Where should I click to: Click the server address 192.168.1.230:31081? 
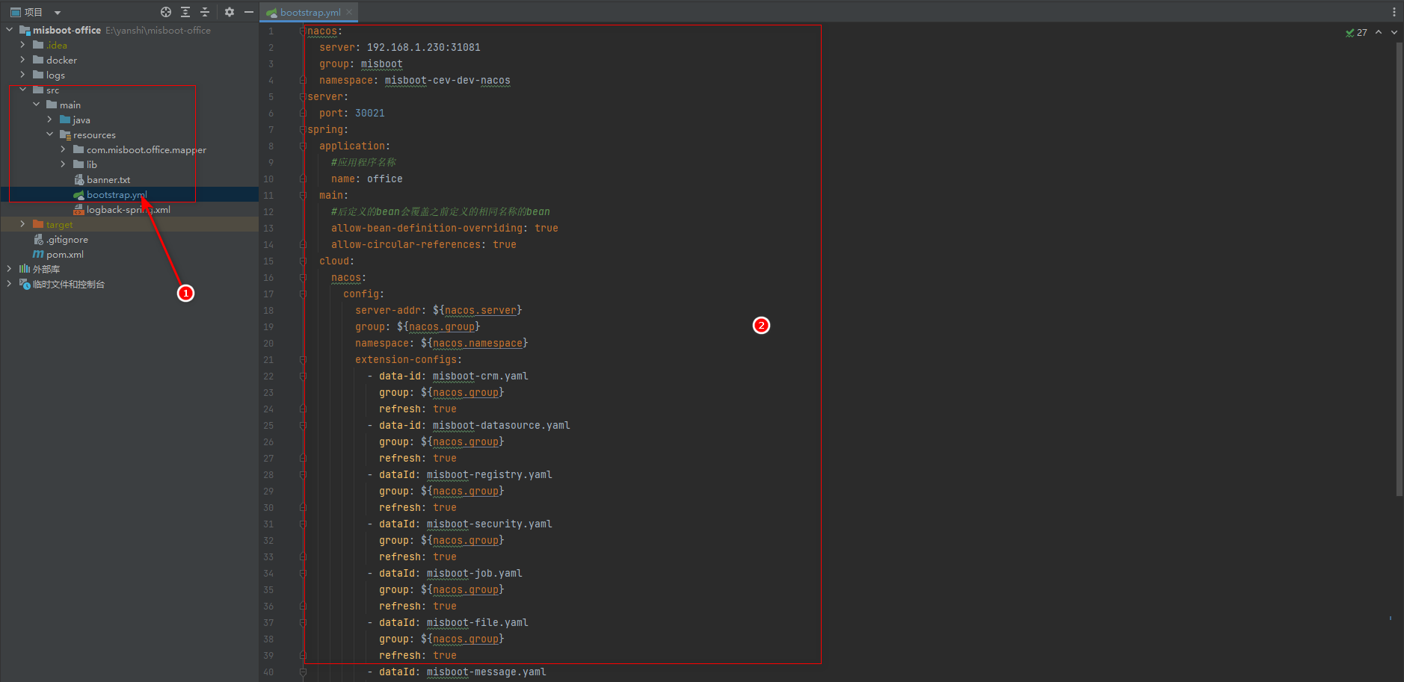click(423, 47)
